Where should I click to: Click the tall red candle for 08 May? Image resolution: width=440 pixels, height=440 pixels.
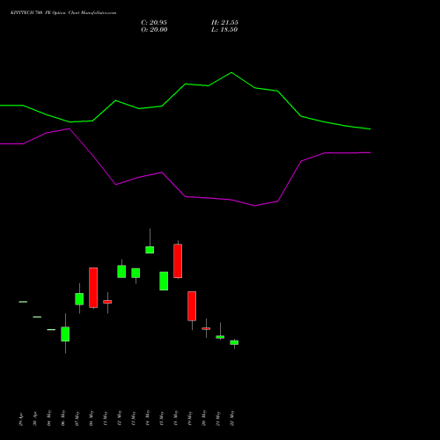tap(93, 288)
